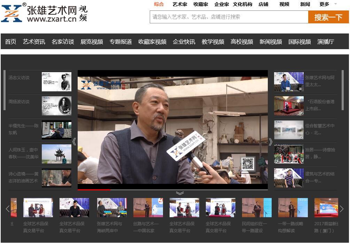Open the 民间组织在一带一路建设 carousel thumbnail

tap(257, 207)
